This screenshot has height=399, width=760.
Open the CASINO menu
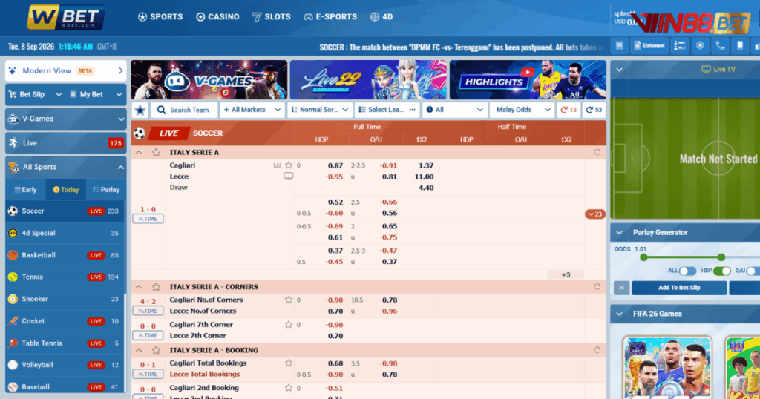(217, 17)
